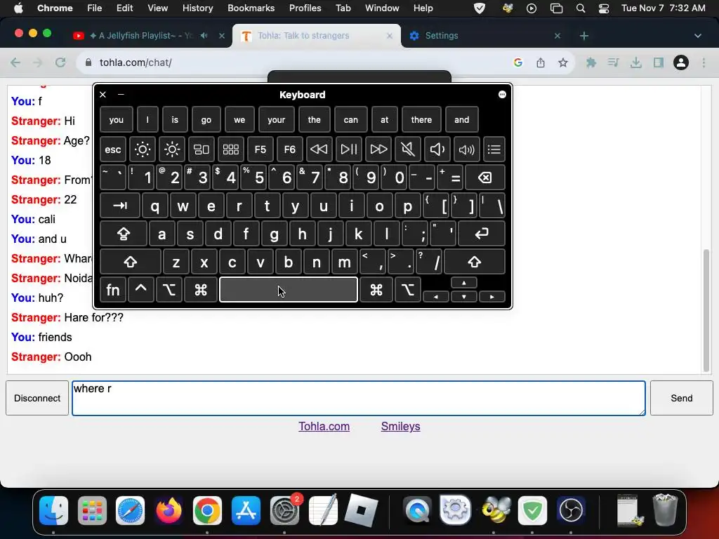Screen dimensions: 719x539
Task: Click the return key on virtual keyboard
Action: coord(482,234)
